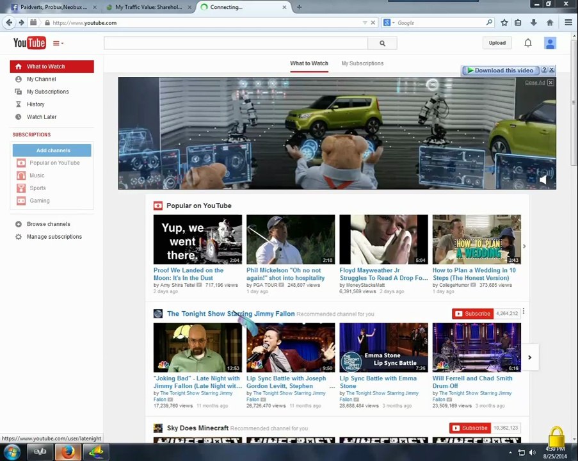
Task: Open Sky Does Minecraft channel heading
Action: 198,428
